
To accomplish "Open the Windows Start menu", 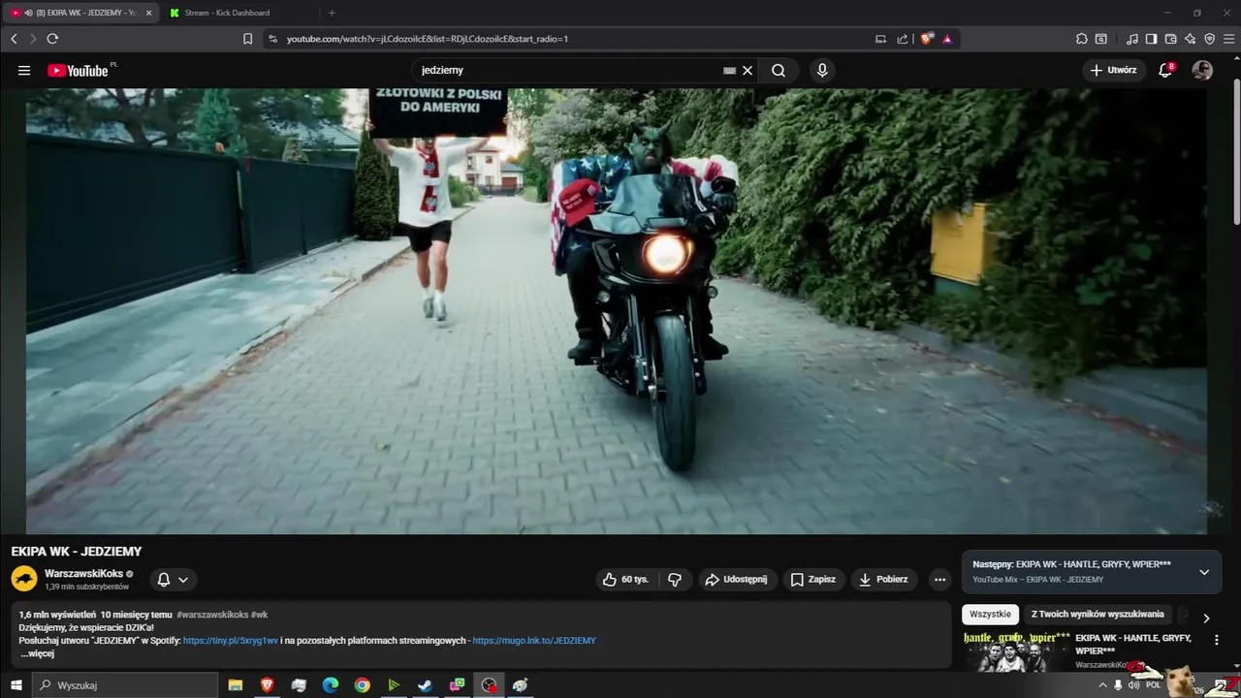I will [16, 685].
